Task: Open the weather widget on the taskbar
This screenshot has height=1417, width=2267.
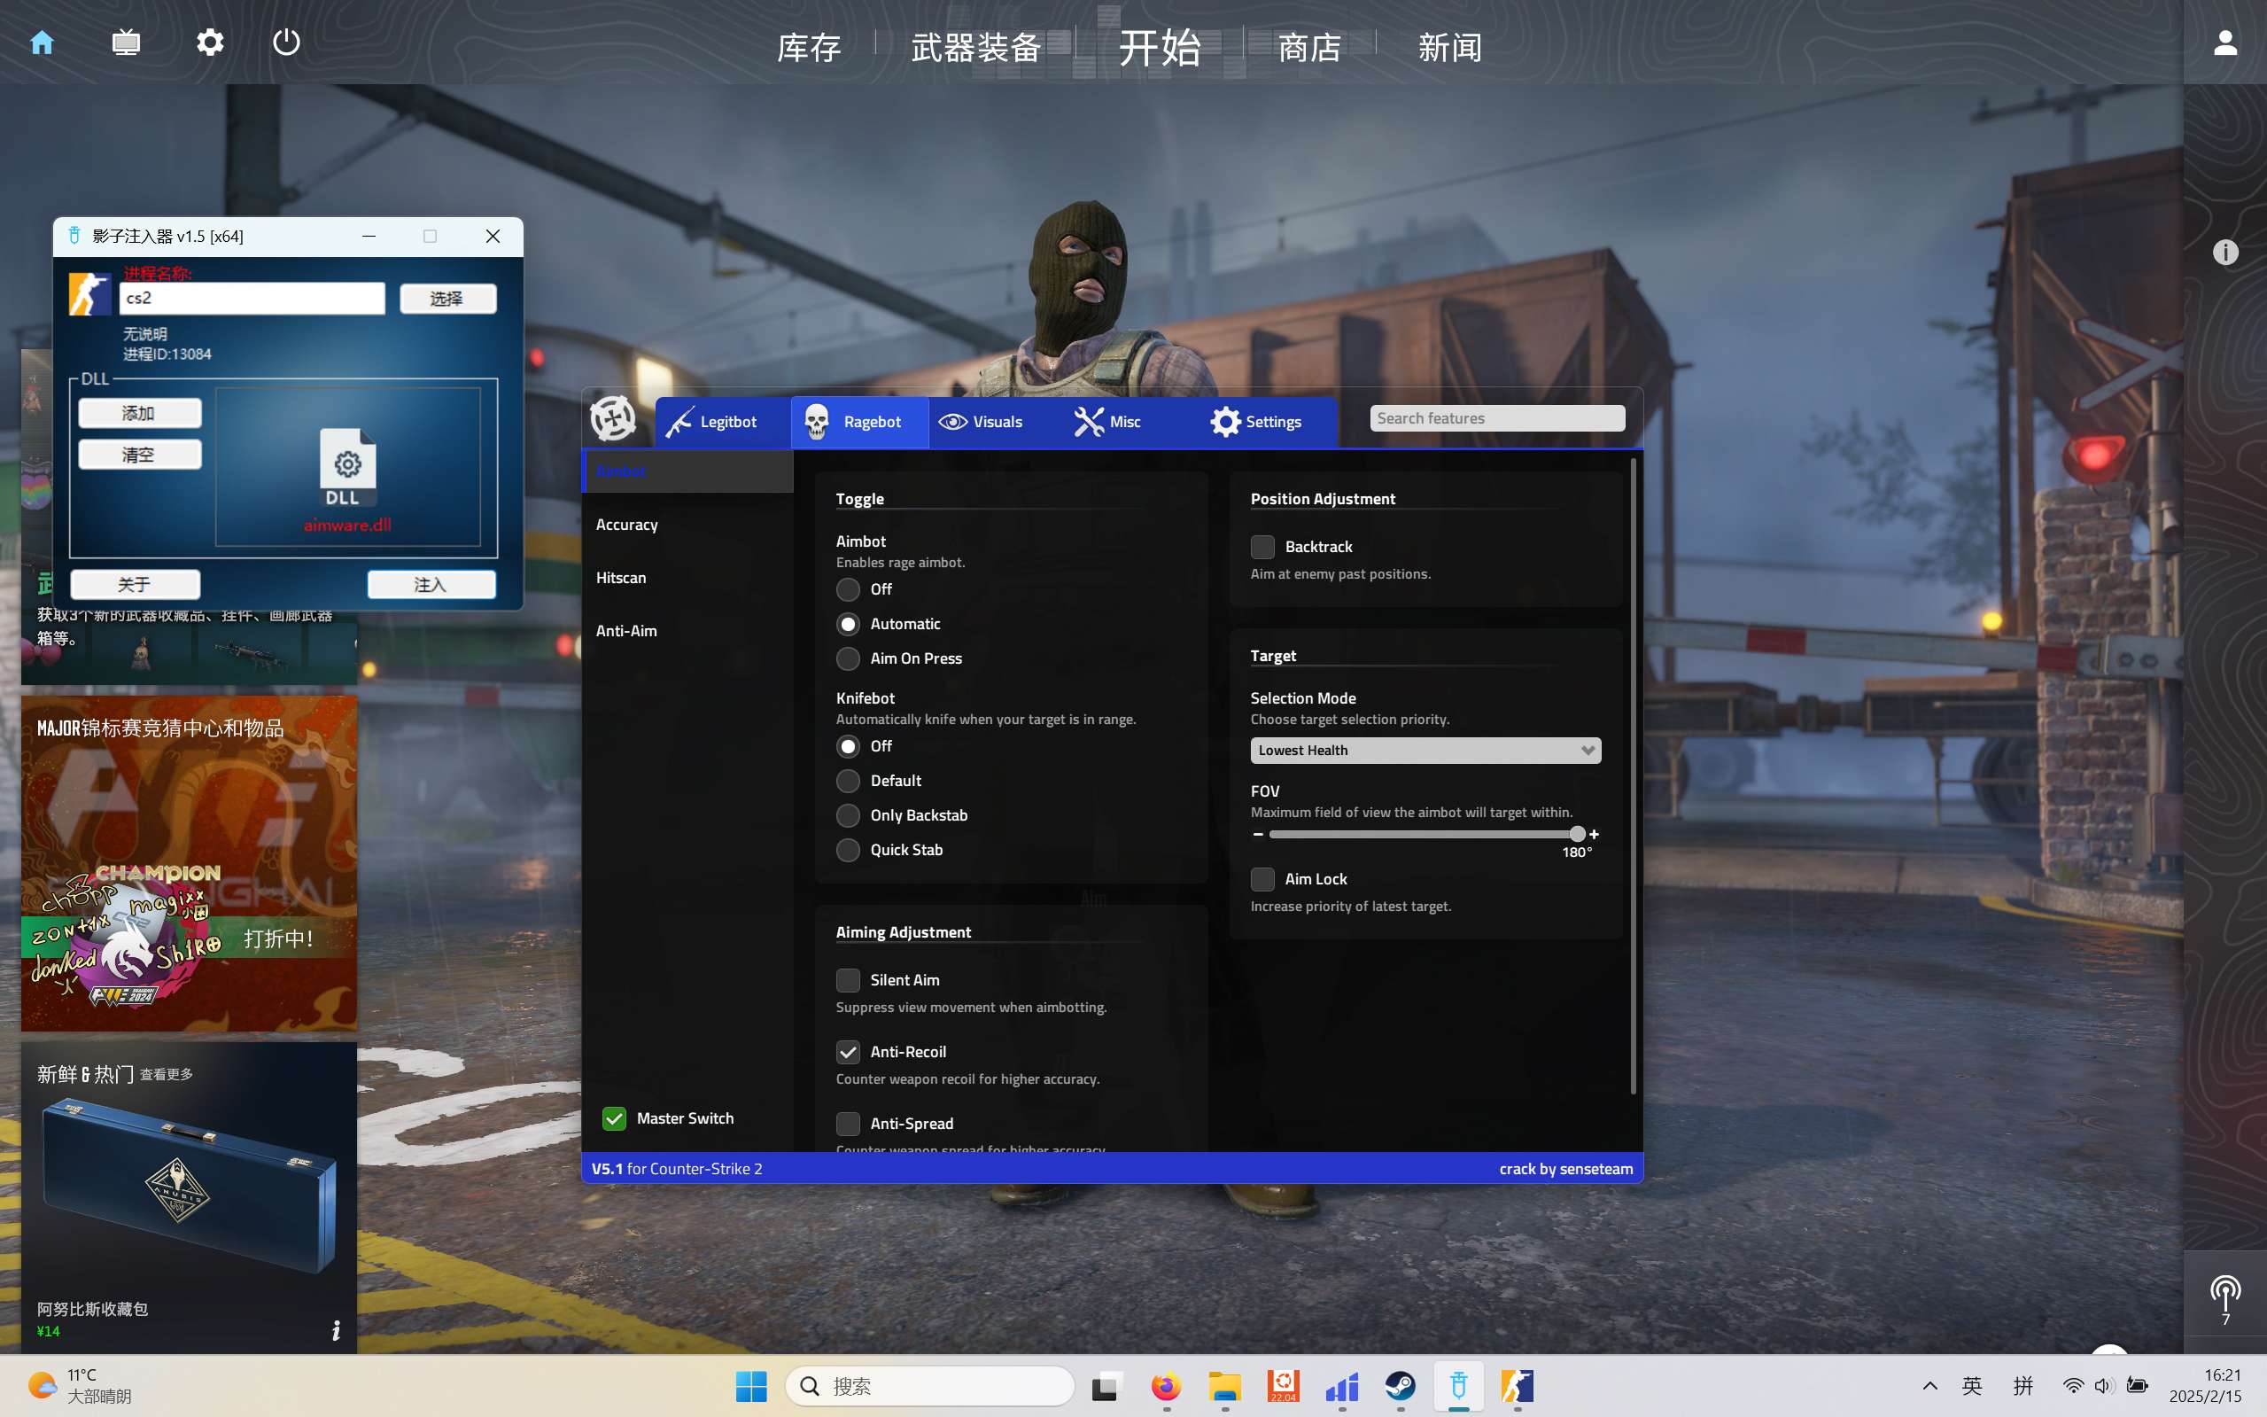Action: tap(80, 1386)
